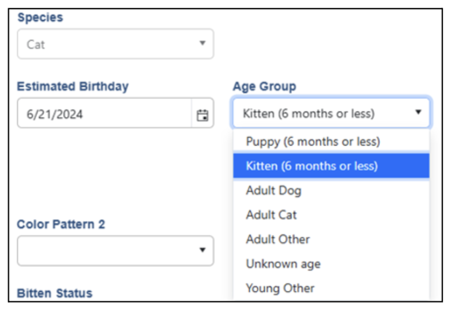Select Adult Dog from the list
Image resolution: width=451 pixels, height=312 pixels.
coord(273,191)
